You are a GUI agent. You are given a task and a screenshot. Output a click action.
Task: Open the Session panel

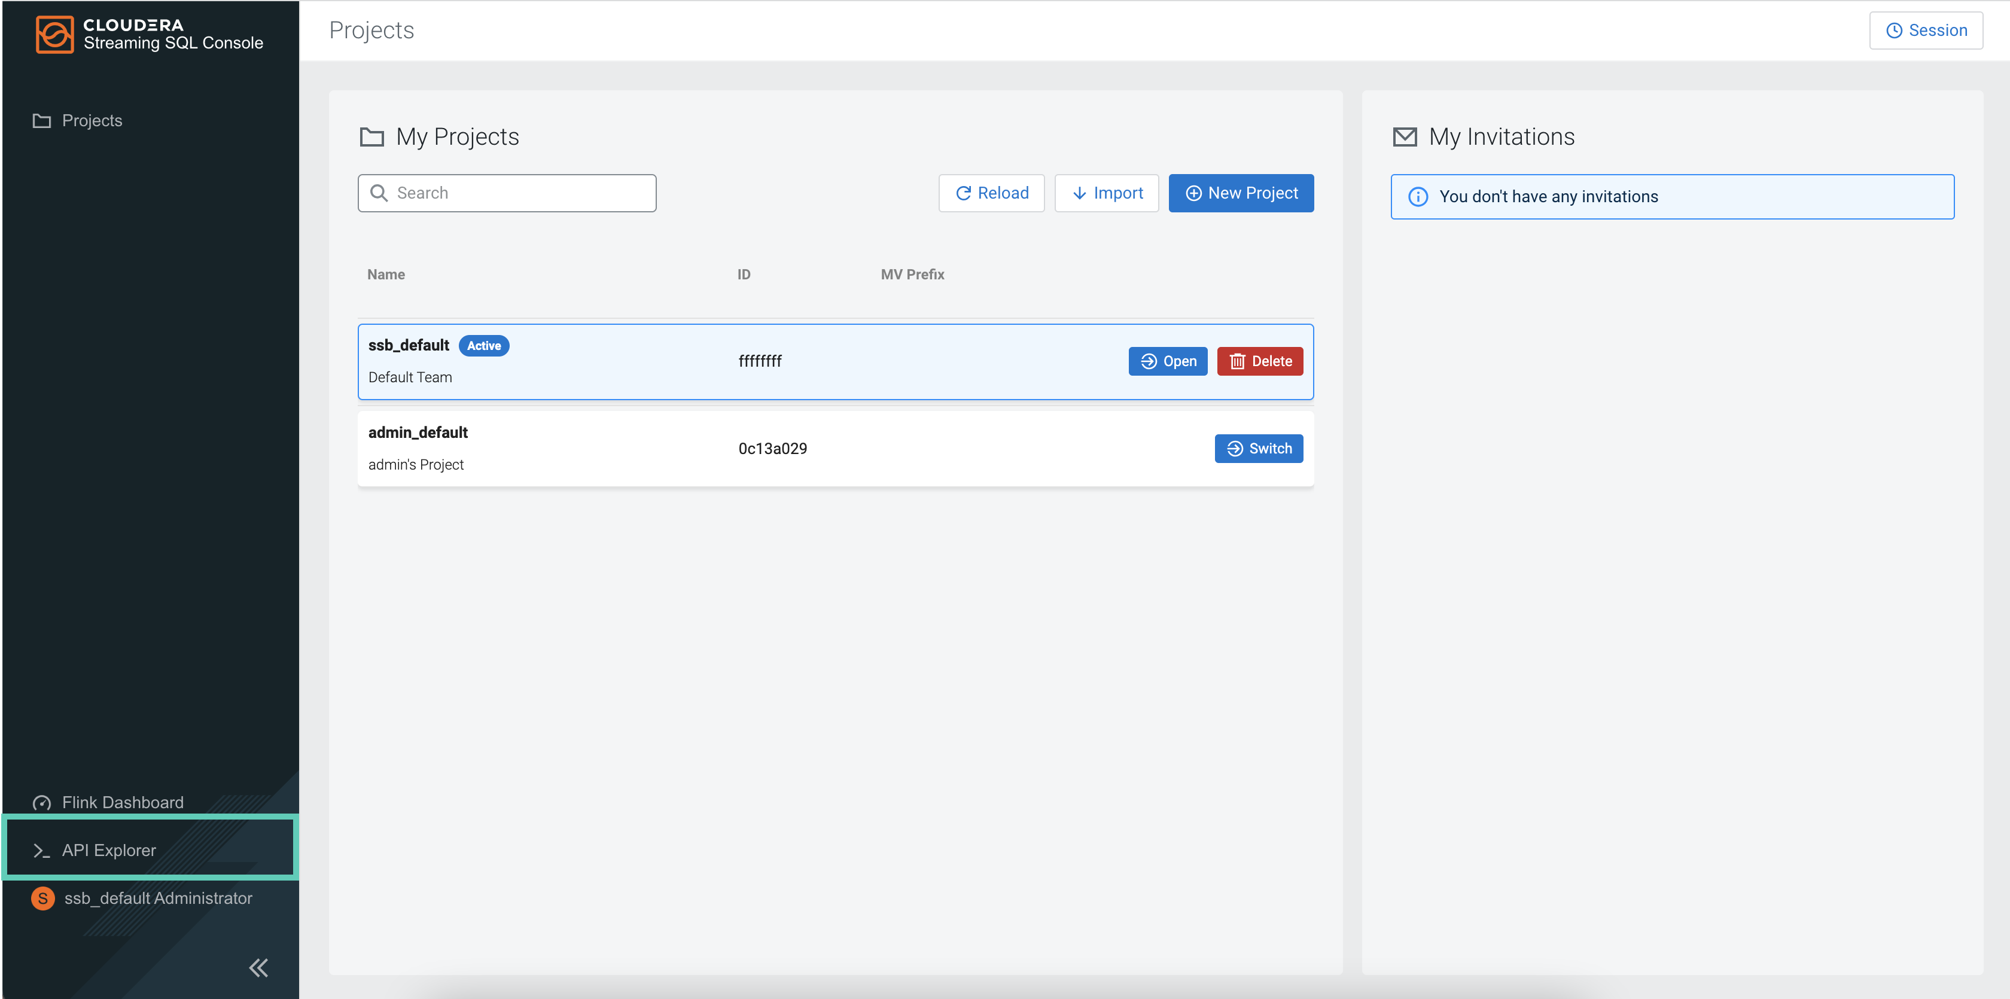[x=1926, y=31]
